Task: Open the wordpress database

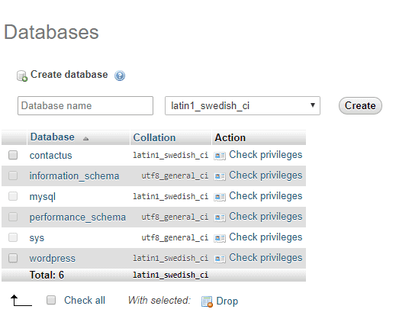Action: click(53, 259)
